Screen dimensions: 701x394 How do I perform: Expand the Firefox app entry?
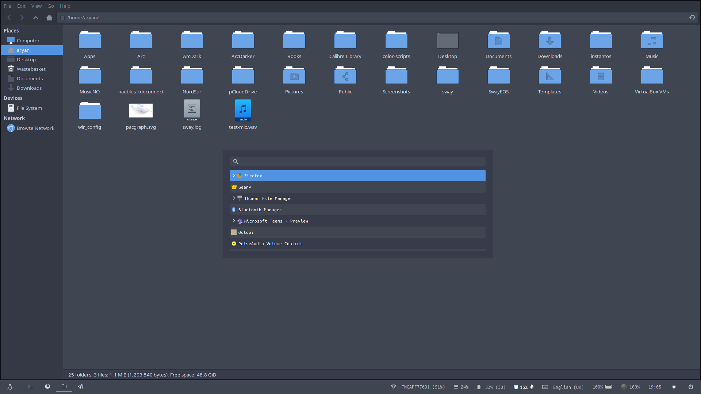[234, 175]
